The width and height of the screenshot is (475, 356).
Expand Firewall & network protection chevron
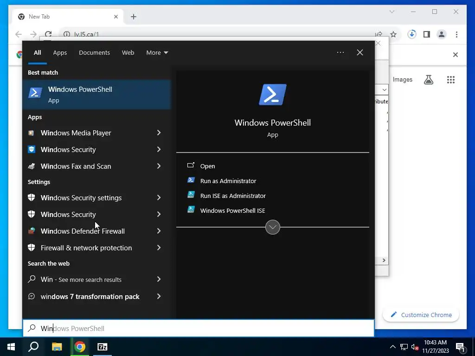[x=159, y=248]
